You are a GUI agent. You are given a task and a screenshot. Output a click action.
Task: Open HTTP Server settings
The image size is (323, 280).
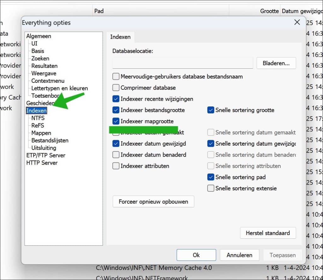[42, 163]
